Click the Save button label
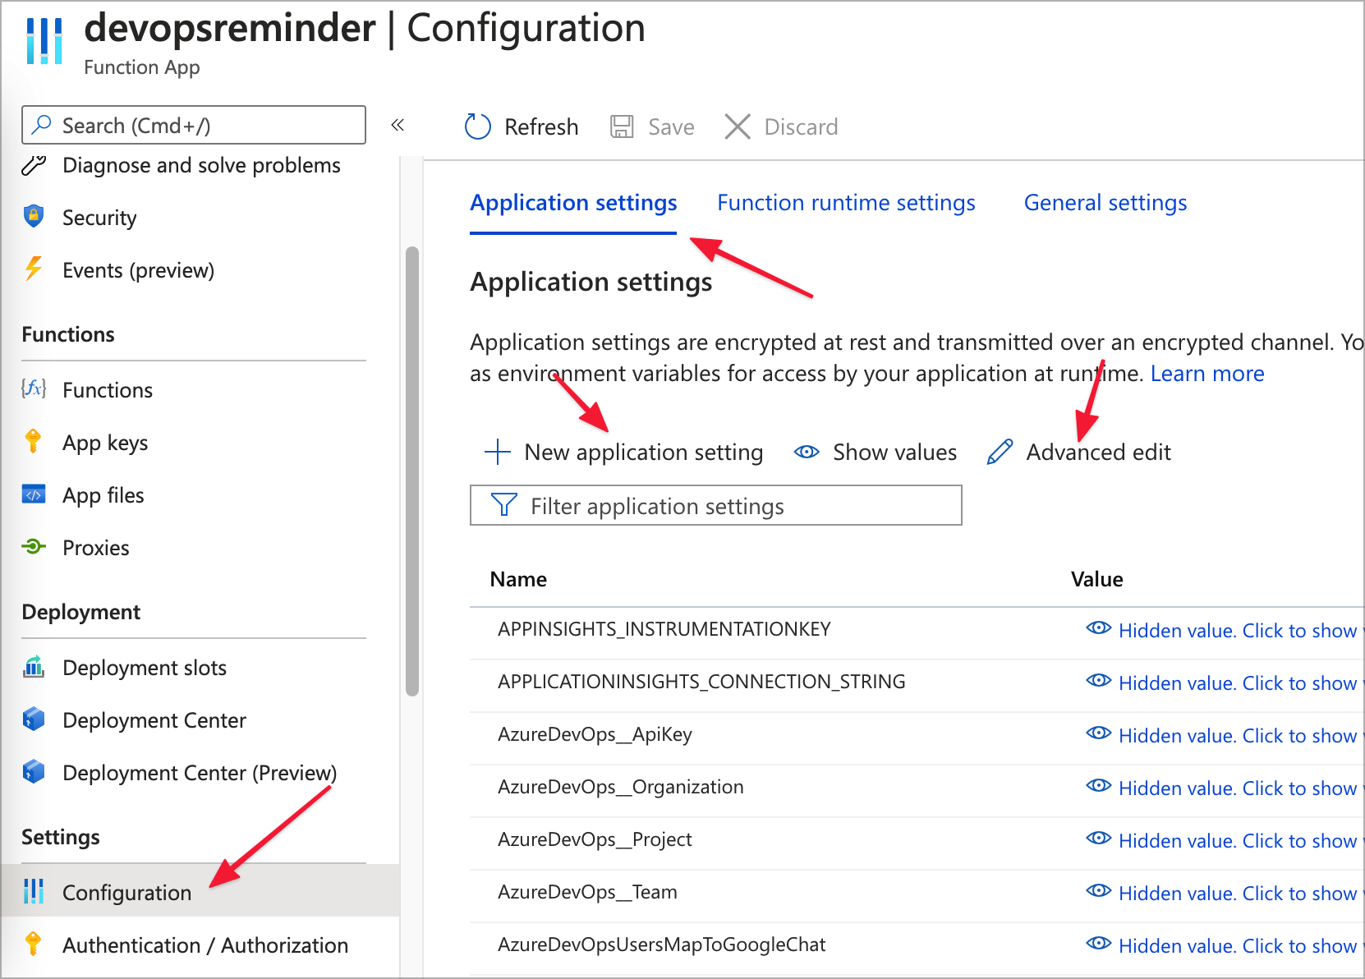This screenshot has width=1365, height=979. click(x=671, y=127)
